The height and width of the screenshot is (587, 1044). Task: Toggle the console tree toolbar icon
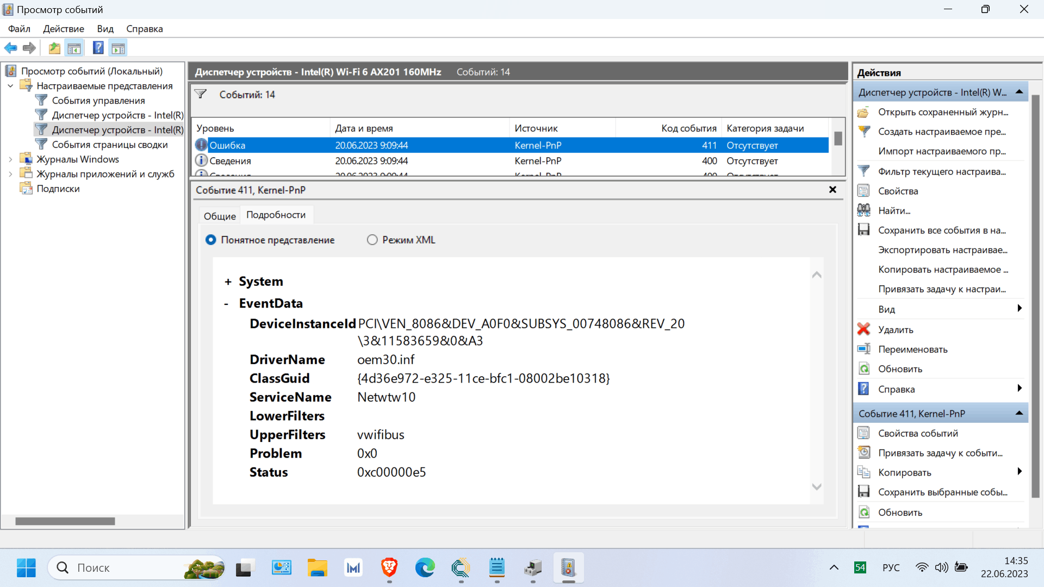coord(74,48)
